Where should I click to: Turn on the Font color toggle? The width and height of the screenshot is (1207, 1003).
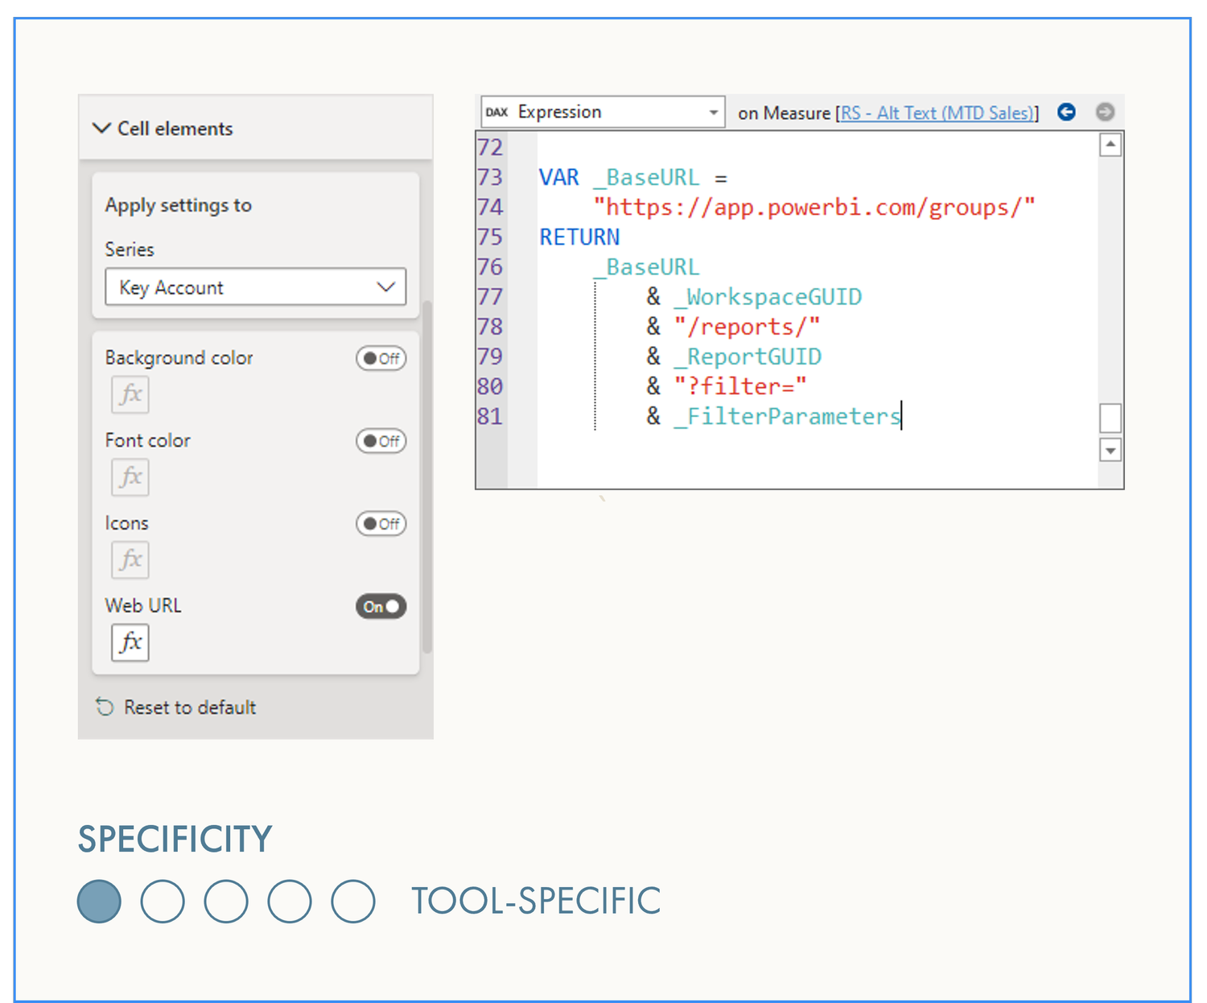click(x=381, y=441)
